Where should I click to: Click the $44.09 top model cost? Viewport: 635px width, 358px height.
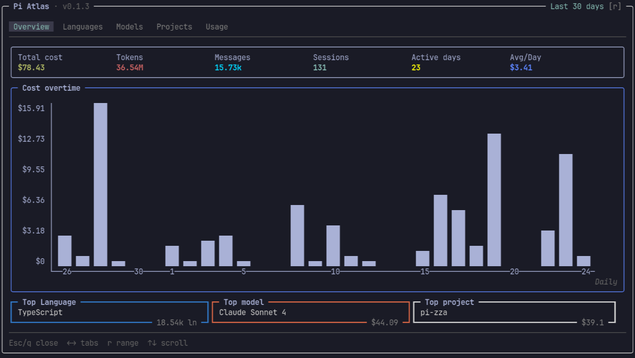click(384, 322)
